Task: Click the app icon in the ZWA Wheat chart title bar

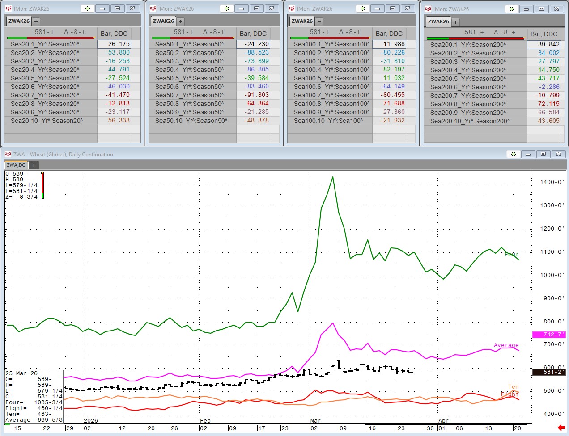Action: (x=8, y=154)
